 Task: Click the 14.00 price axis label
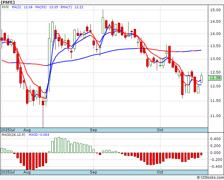pos(215,34)
